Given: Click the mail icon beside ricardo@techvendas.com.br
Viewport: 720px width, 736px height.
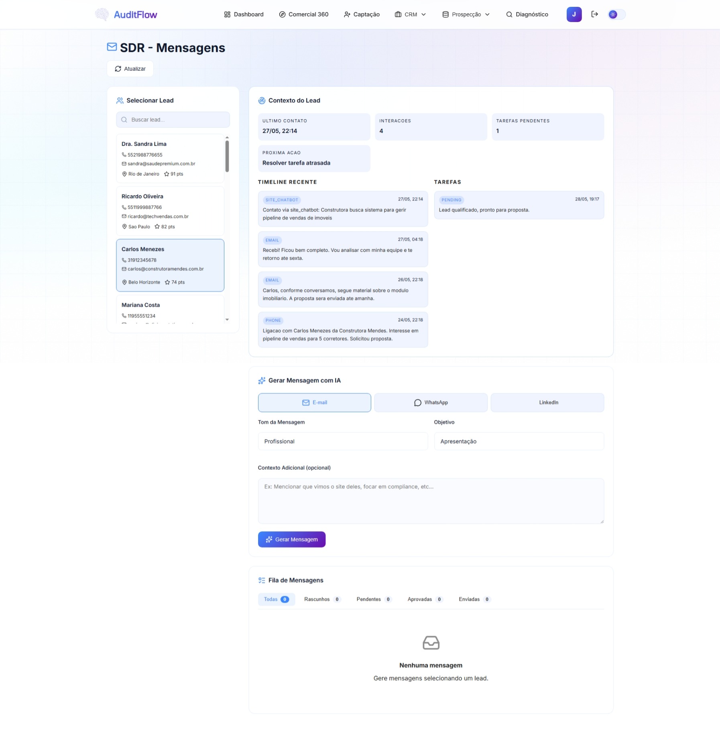Looking at the screenshot, I should (x=124, y=216).
